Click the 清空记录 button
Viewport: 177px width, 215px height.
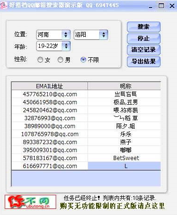point(144,50)
